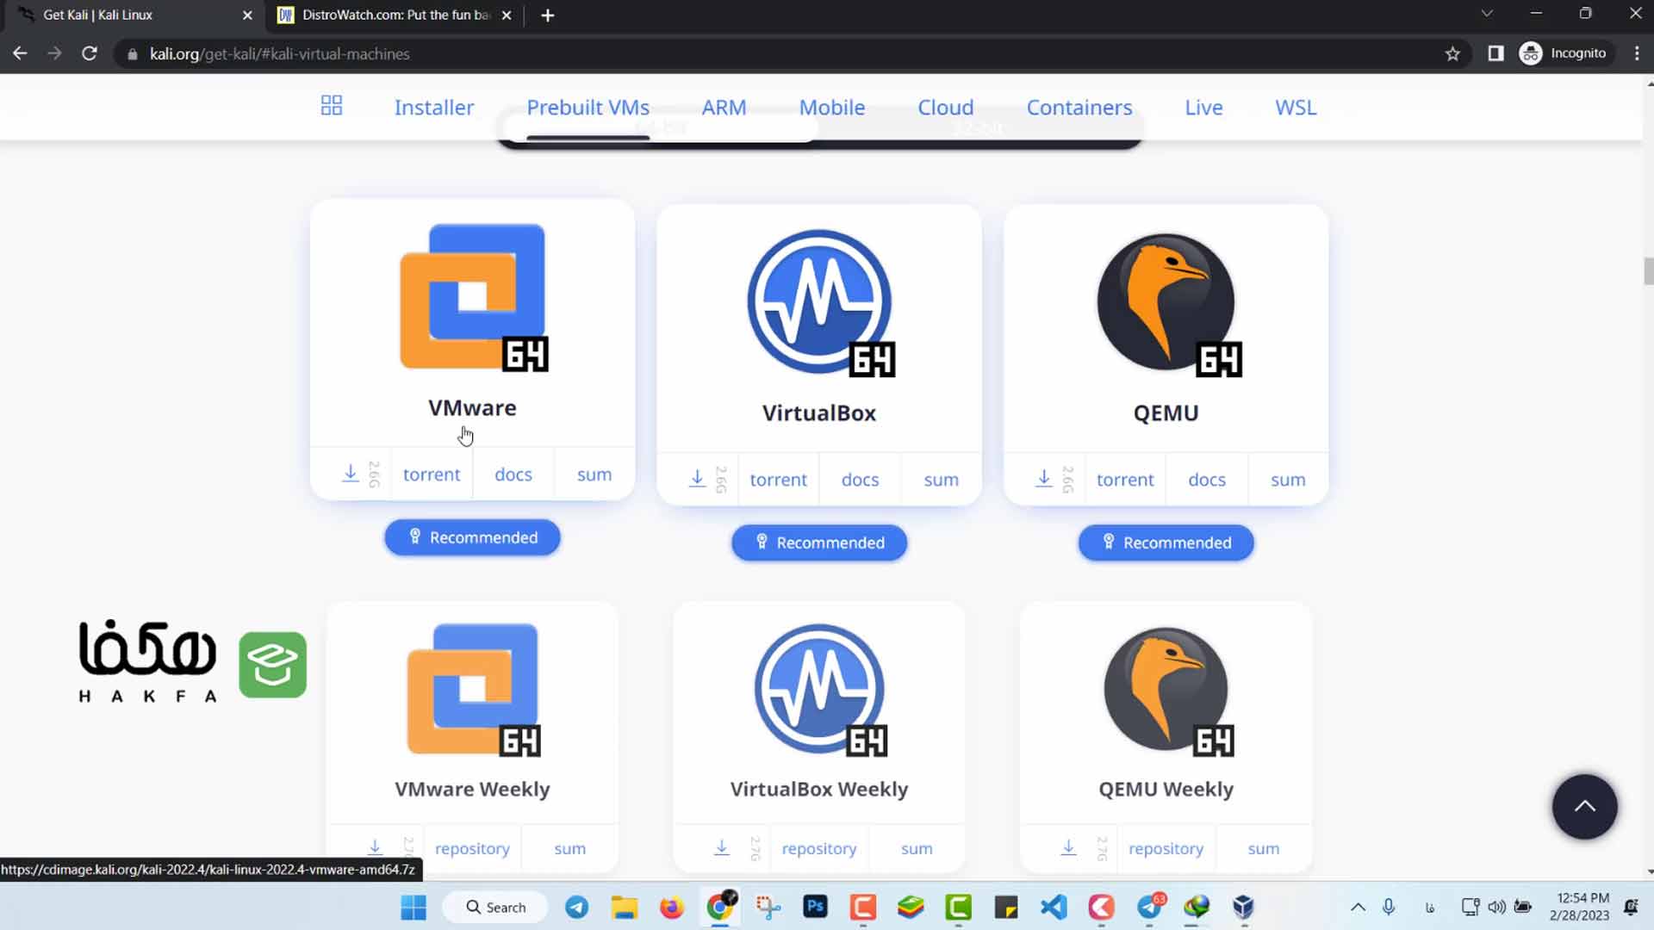The height and width of the screenshot is (930, 1654).
Task: Open VirtualBox Weekly repository link
Action: click(x=819, y=848)
